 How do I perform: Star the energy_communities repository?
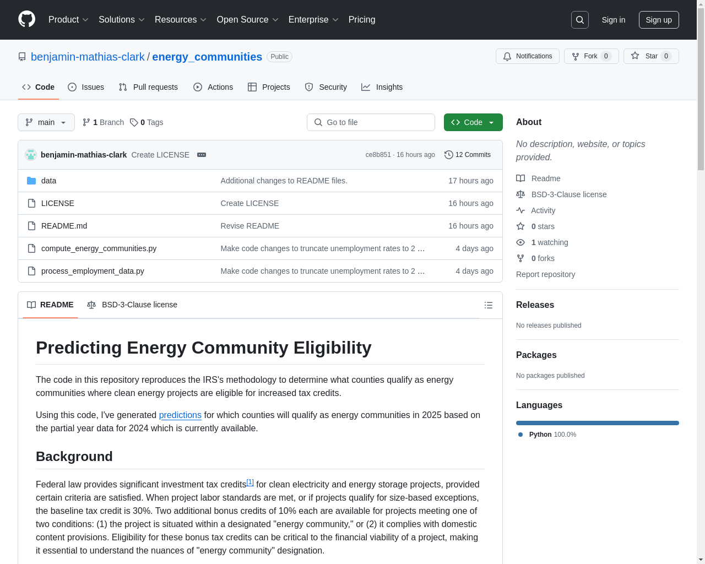651,56
